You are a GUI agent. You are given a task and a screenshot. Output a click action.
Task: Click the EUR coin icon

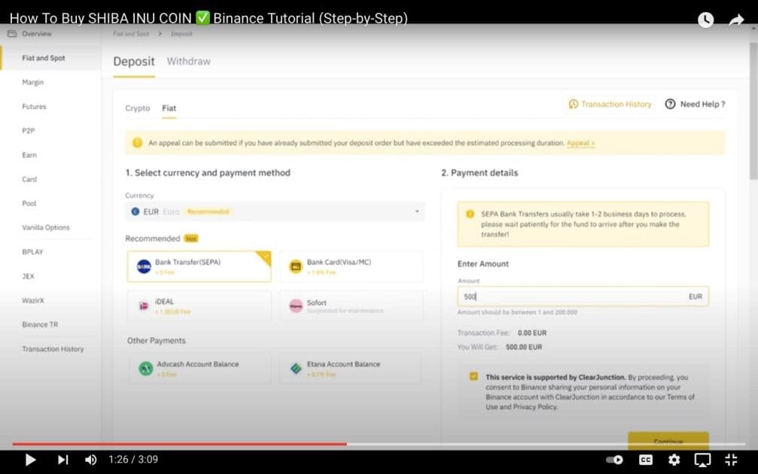135,211
